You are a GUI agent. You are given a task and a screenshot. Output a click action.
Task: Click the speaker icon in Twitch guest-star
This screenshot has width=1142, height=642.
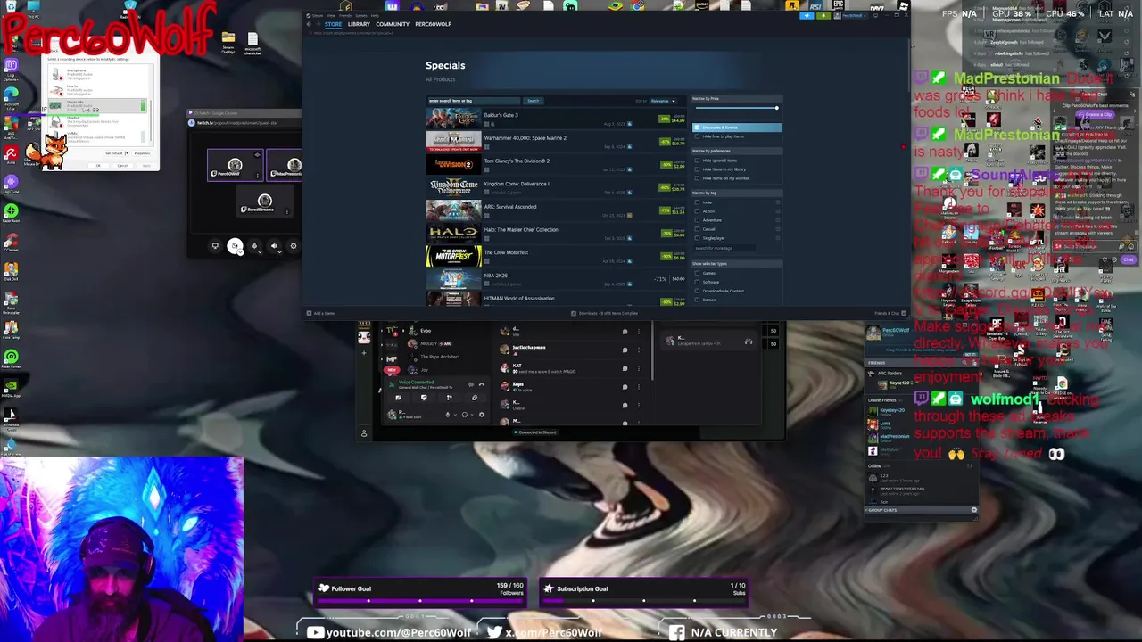[274, 246]
